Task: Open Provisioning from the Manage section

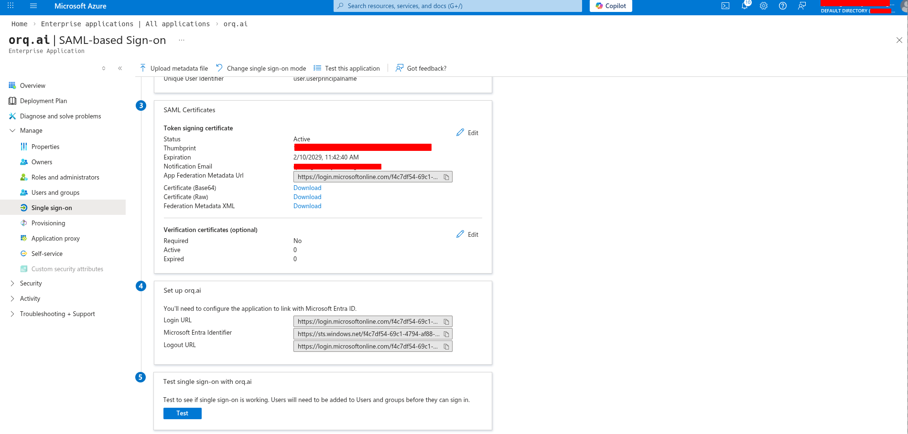Action: [48, 223]
